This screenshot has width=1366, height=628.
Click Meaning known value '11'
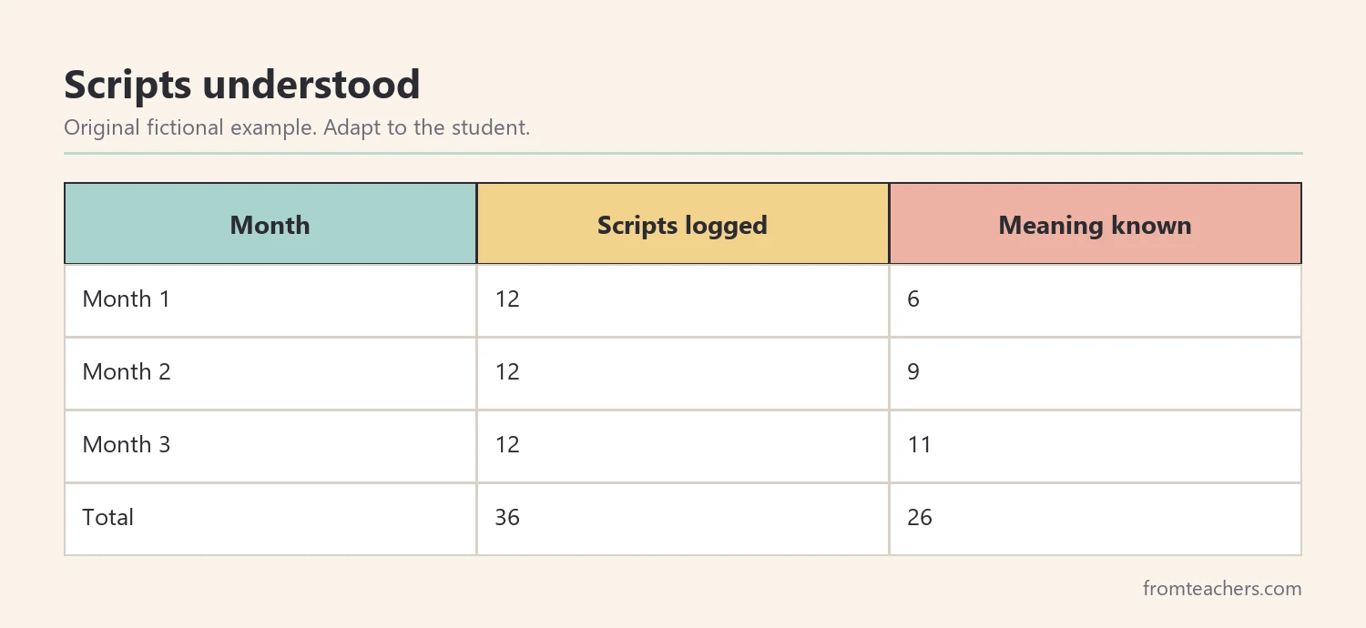pyautogui.click(x=920, y=445)
